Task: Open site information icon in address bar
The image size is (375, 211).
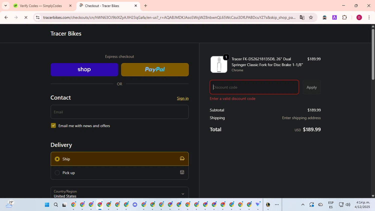Action: point(38,18)
